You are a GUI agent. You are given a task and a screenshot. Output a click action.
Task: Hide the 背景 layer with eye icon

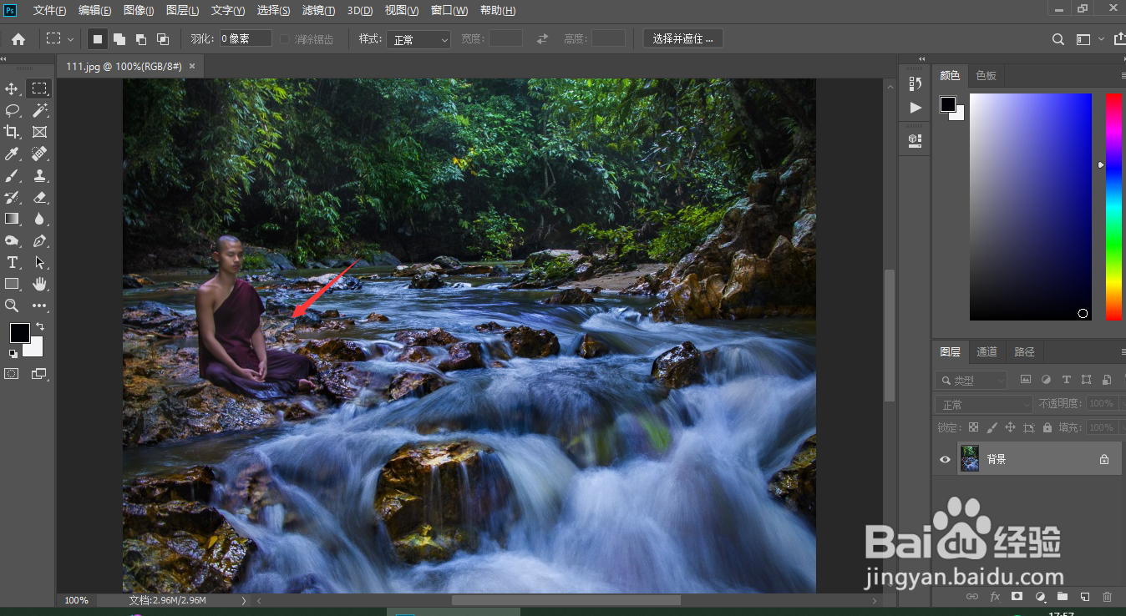pos(945,459)
